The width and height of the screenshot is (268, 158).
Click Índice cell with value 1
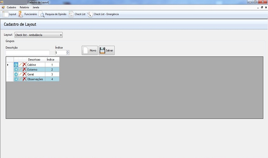pos(52,65)
